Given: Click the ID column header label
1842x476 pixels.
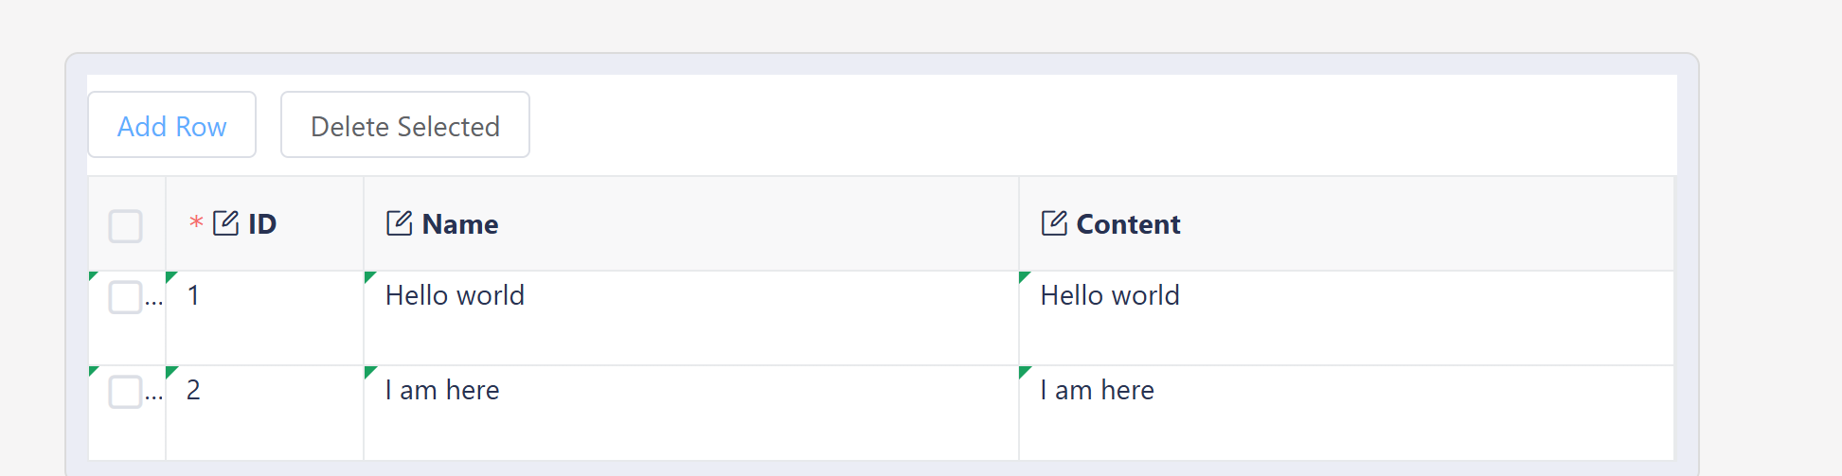Looking at the screenshot, I should [262, 224].
